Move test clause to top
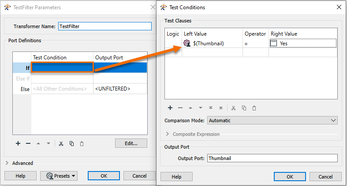The height and width of the screenshot is (186, 347). [211, 108]
